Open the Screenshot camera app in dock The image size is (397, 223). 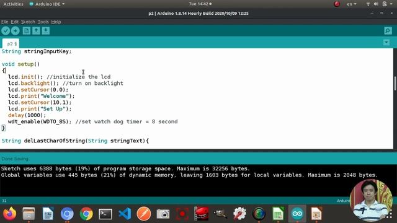click(x=163, y=214)
